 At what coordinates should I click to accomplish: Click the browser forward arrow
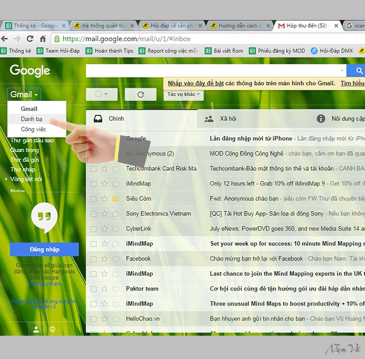click(17, 39)
